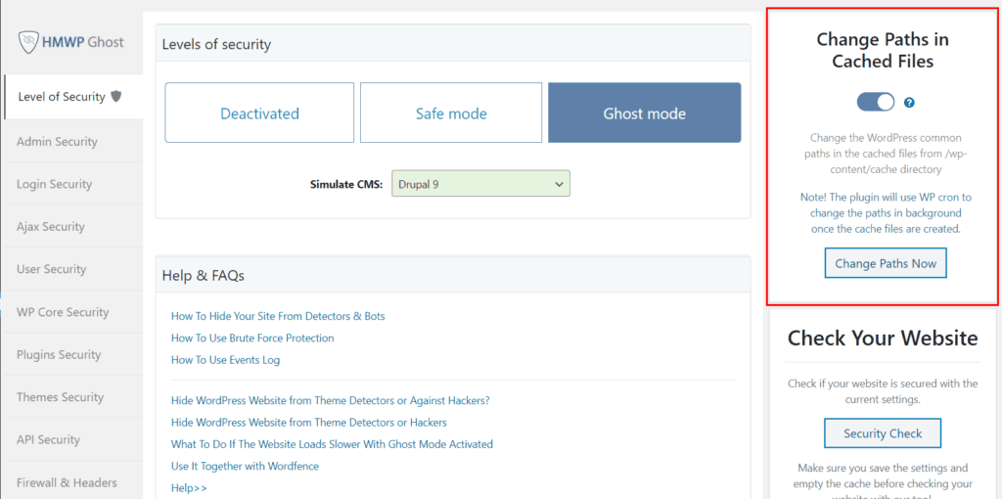The height and width of the screenshot is (499, 1002).
Task: Click the Check Your Website heading
Action: [x=883, y=338]
